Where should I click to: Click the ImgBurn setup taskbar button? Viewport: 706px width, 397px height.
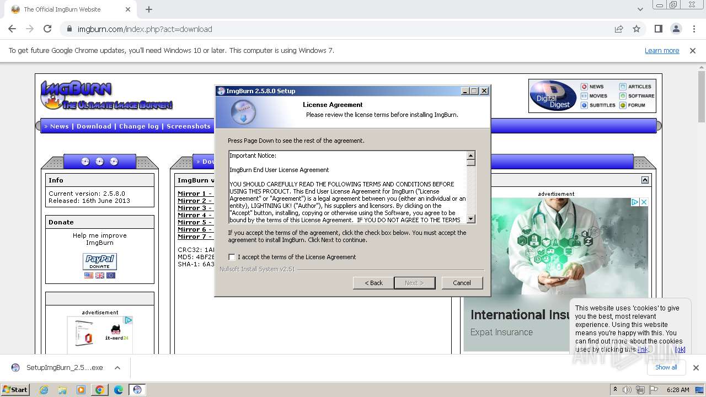pyautogui.click(x=137, y=390)
